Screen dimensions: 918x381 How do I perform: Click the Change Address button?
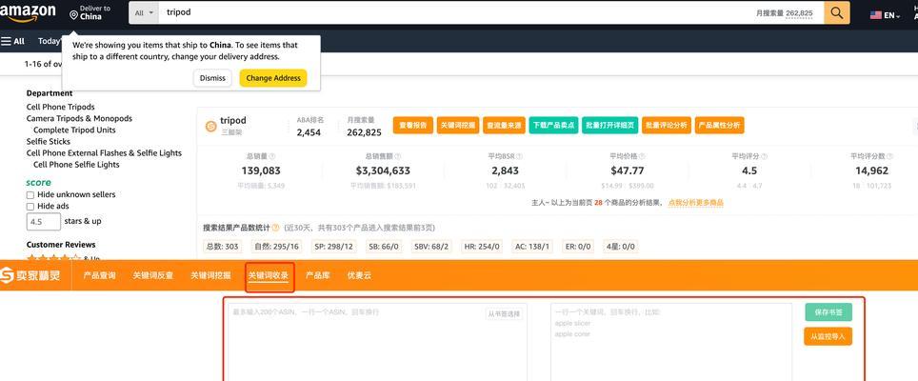(273, 78)
